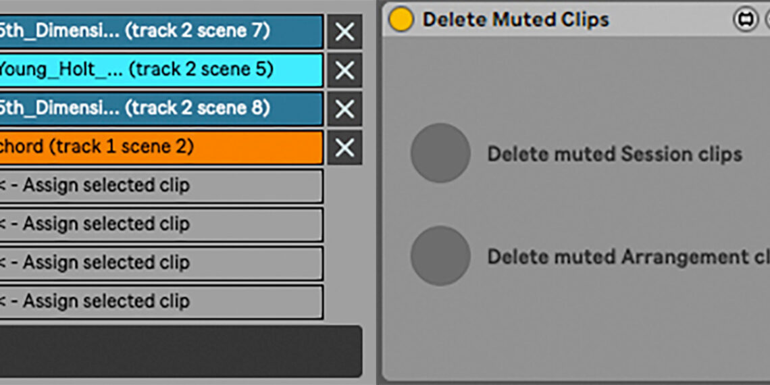Viewport: 770px width, 385px height.
Task: Click the Delete muted Session clips label
Action: click(615, 154)
